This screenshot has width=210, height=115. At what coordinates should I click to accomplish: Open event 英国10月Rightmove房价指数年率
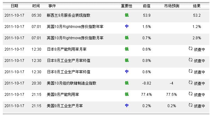75,27
